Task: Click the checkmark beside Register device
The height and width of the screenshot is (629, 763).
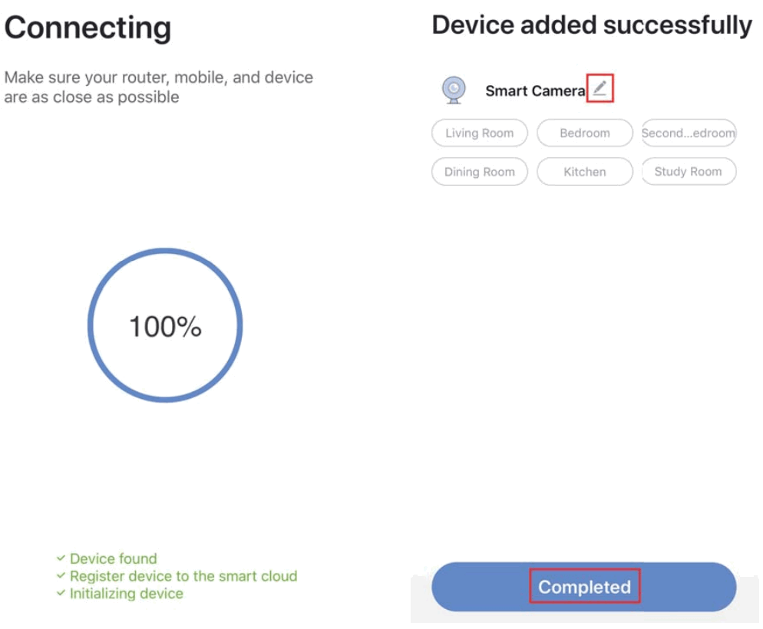Action: 61,576
